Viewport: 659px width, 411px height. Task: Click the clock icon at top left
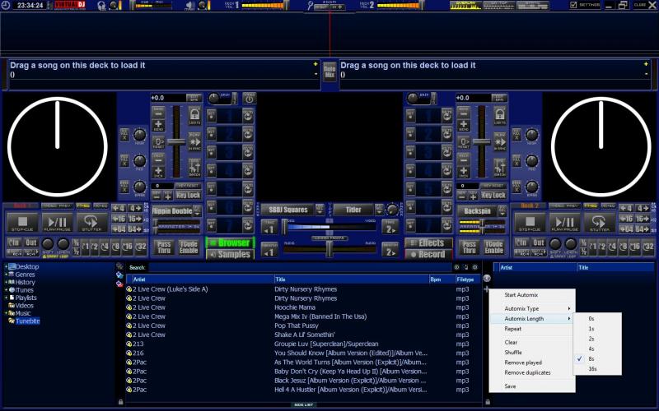tap(6, 5)
